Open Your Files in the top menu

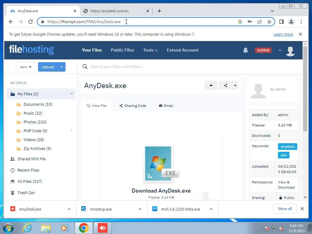pos(92,50)
